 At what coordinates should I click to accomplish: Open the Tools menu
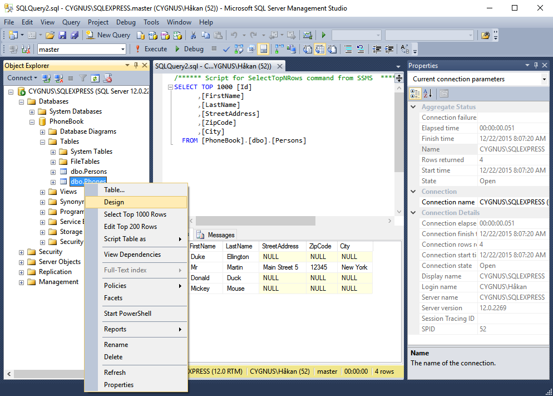pos(151,22)
